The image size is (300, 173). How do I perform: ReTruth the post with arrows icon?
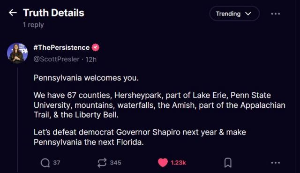(102, 163)
